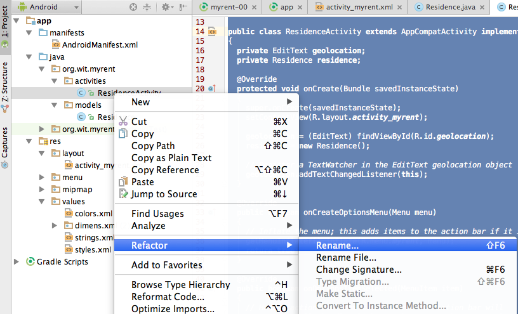Click the scroll from source target icon
Image resolution: width=518 pixels, height=314 pixels.
[133, 7]
